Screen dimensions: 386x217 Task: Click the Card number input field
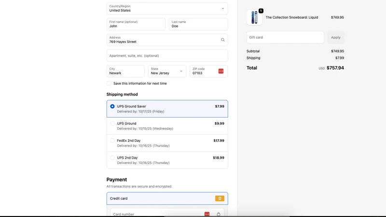167,213
